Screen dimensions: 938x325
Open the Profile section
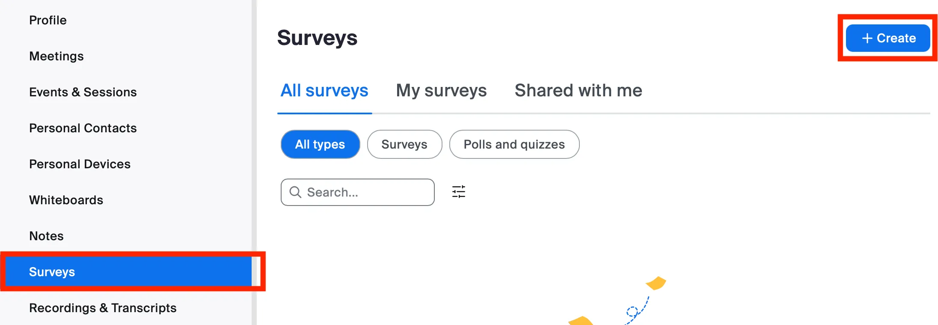tap(47, 20)
